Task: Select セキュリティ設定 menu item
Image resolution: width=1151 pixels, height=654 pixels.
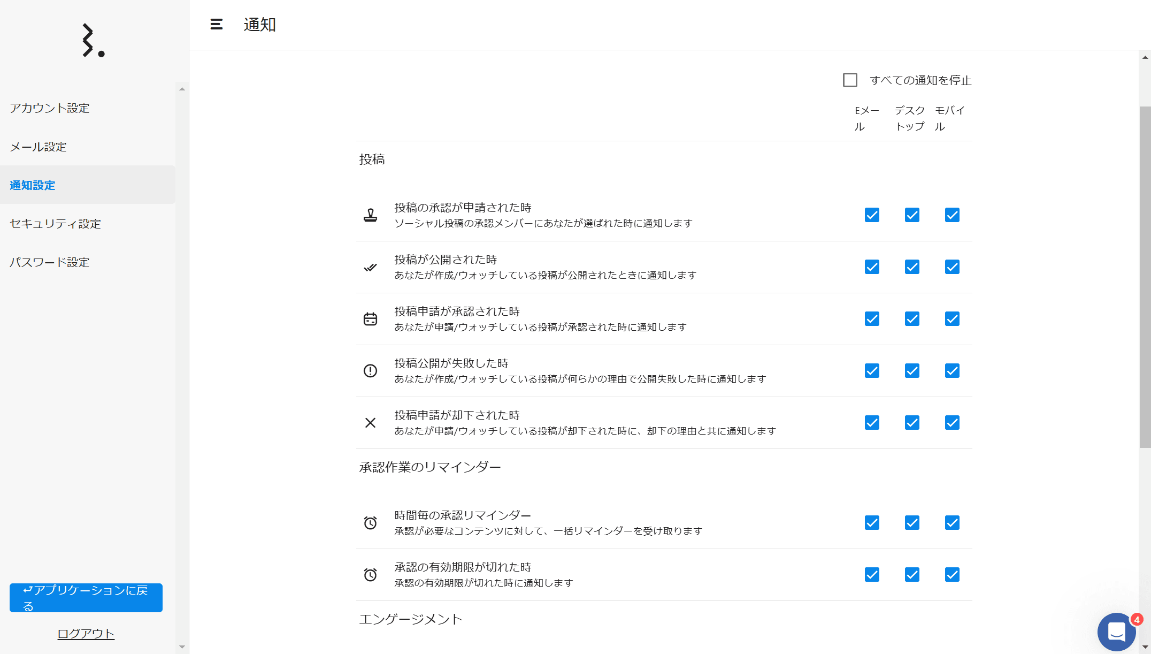Action: (56, 224)
